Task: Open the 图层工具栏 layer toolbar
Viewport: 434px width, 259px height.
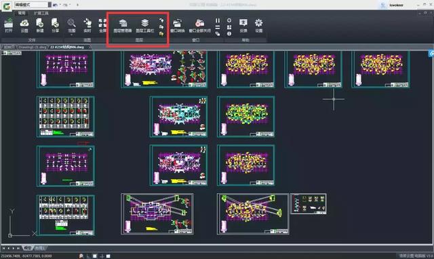Action: pyautogui.click(x=144, y=26)
